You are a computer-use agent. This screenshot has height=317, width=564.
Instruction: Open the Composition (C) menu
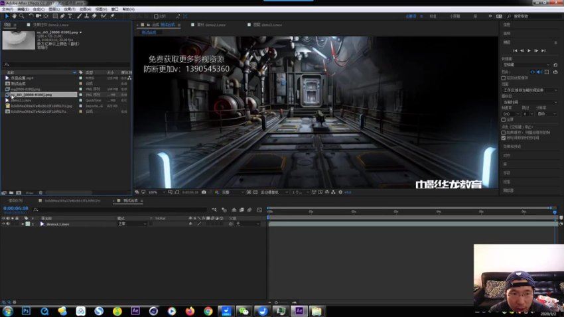click(x=38, y=9)
